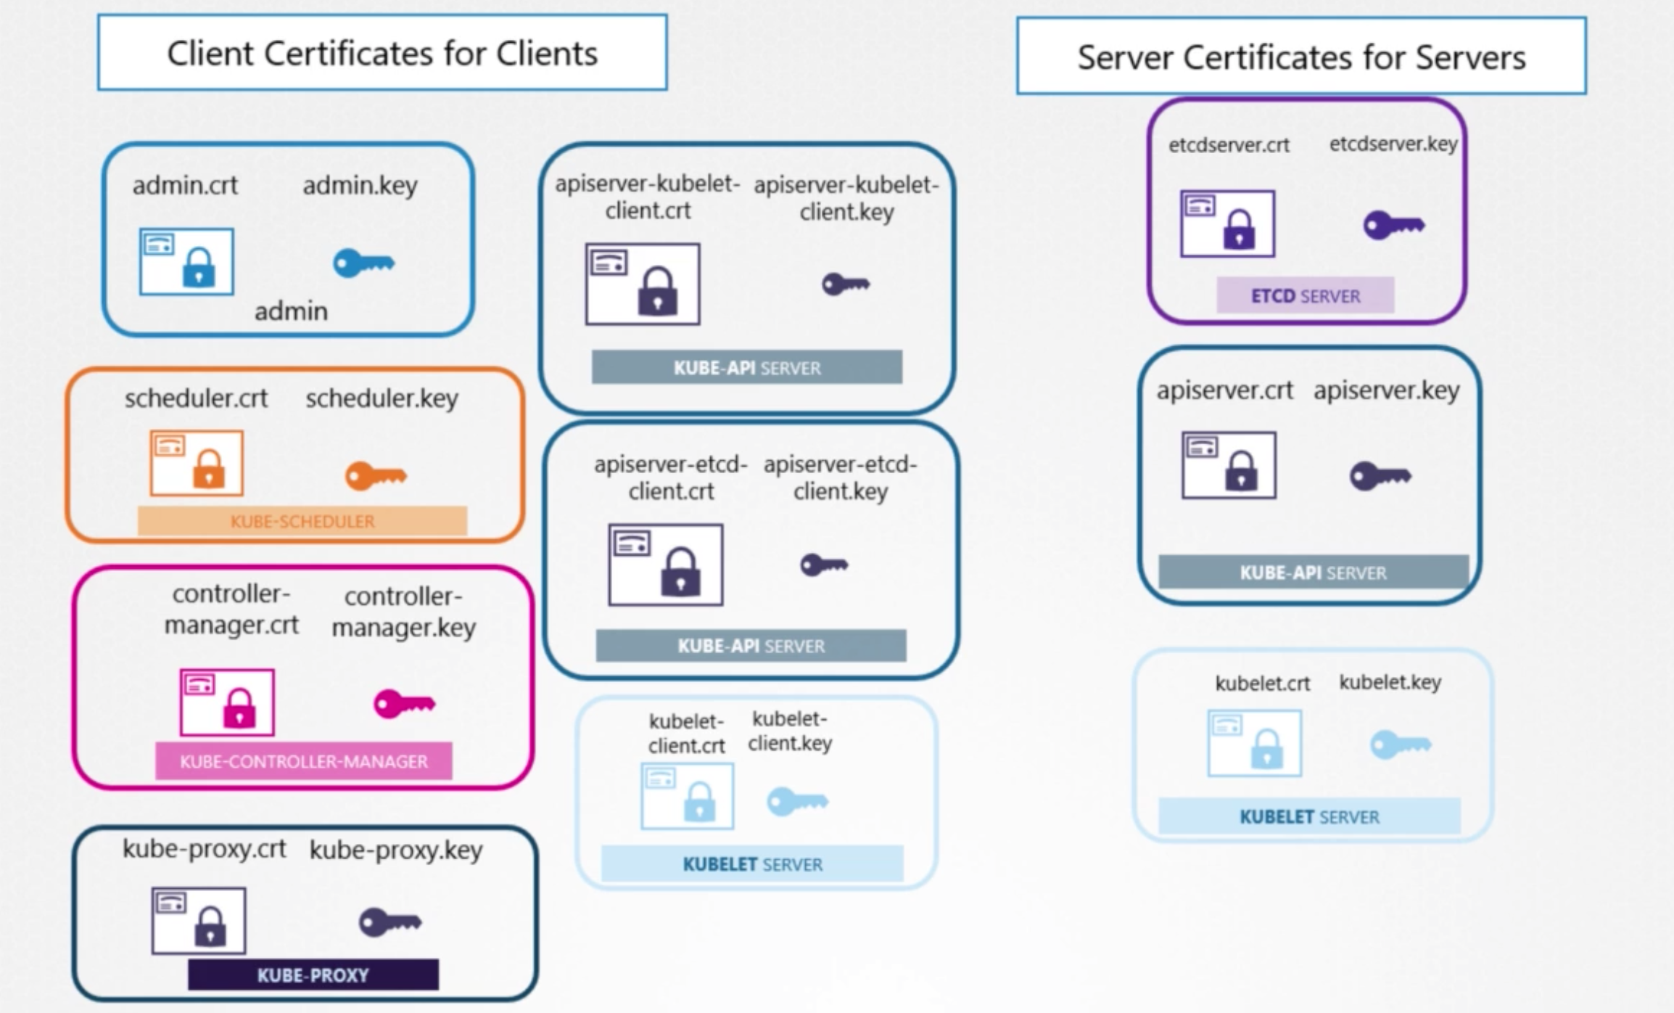This screenshot has width=1674, height=1013.
Task: Click the apiserver-kubelet-client certificate icon
Action: tap(643, 284)
